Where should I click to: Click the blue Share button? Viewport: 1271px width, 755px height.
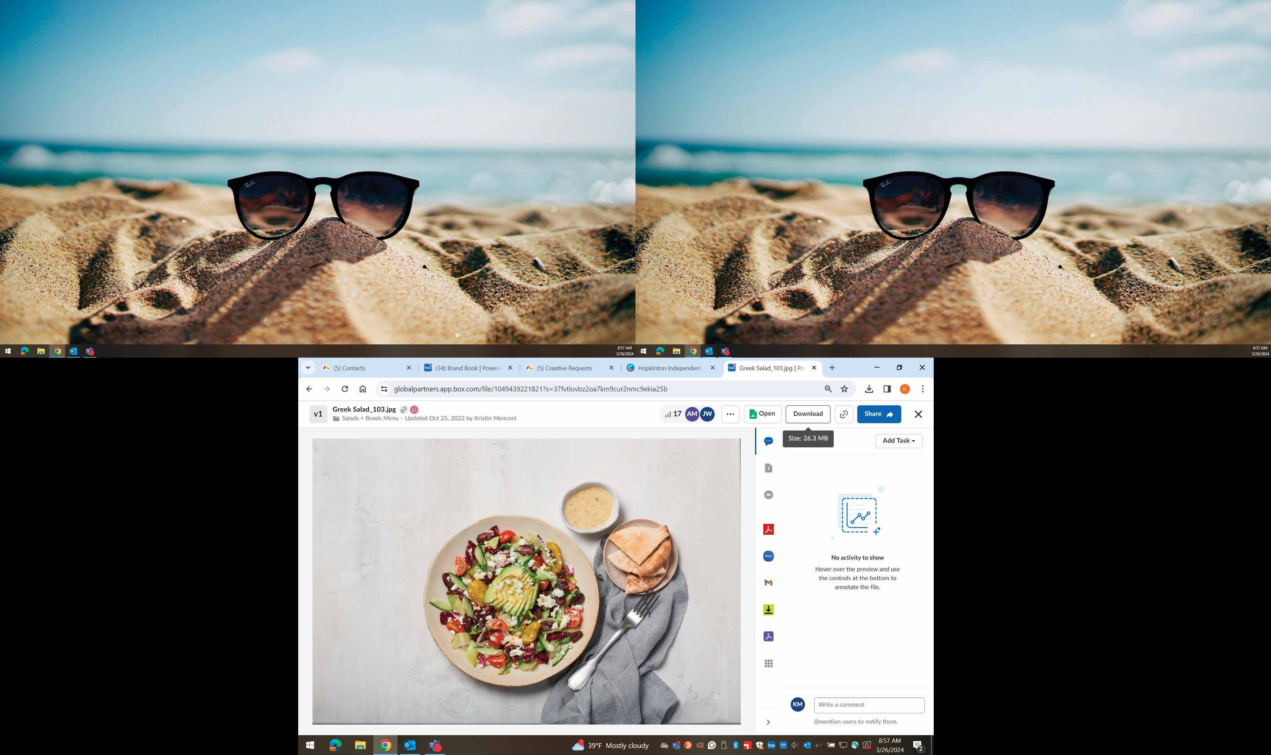(878, 414)
